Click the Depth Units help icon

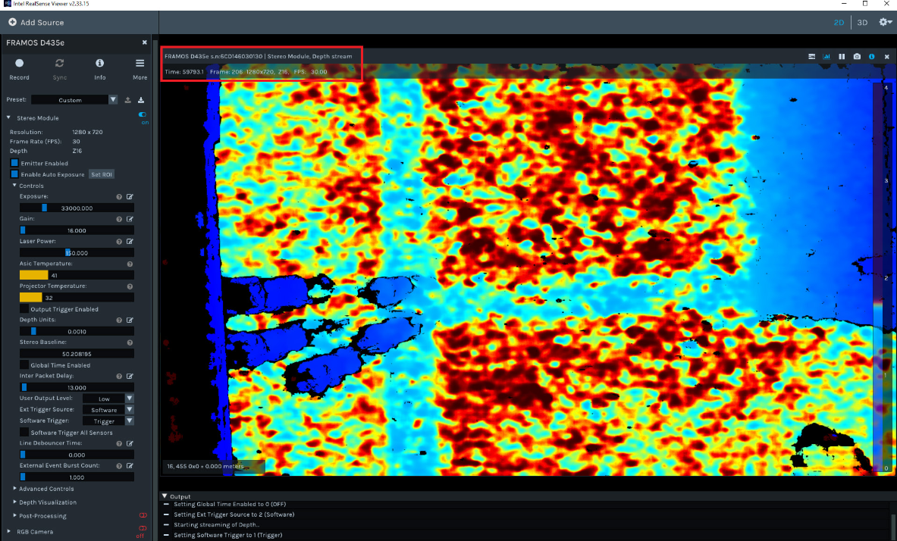(x=119, y=320)
